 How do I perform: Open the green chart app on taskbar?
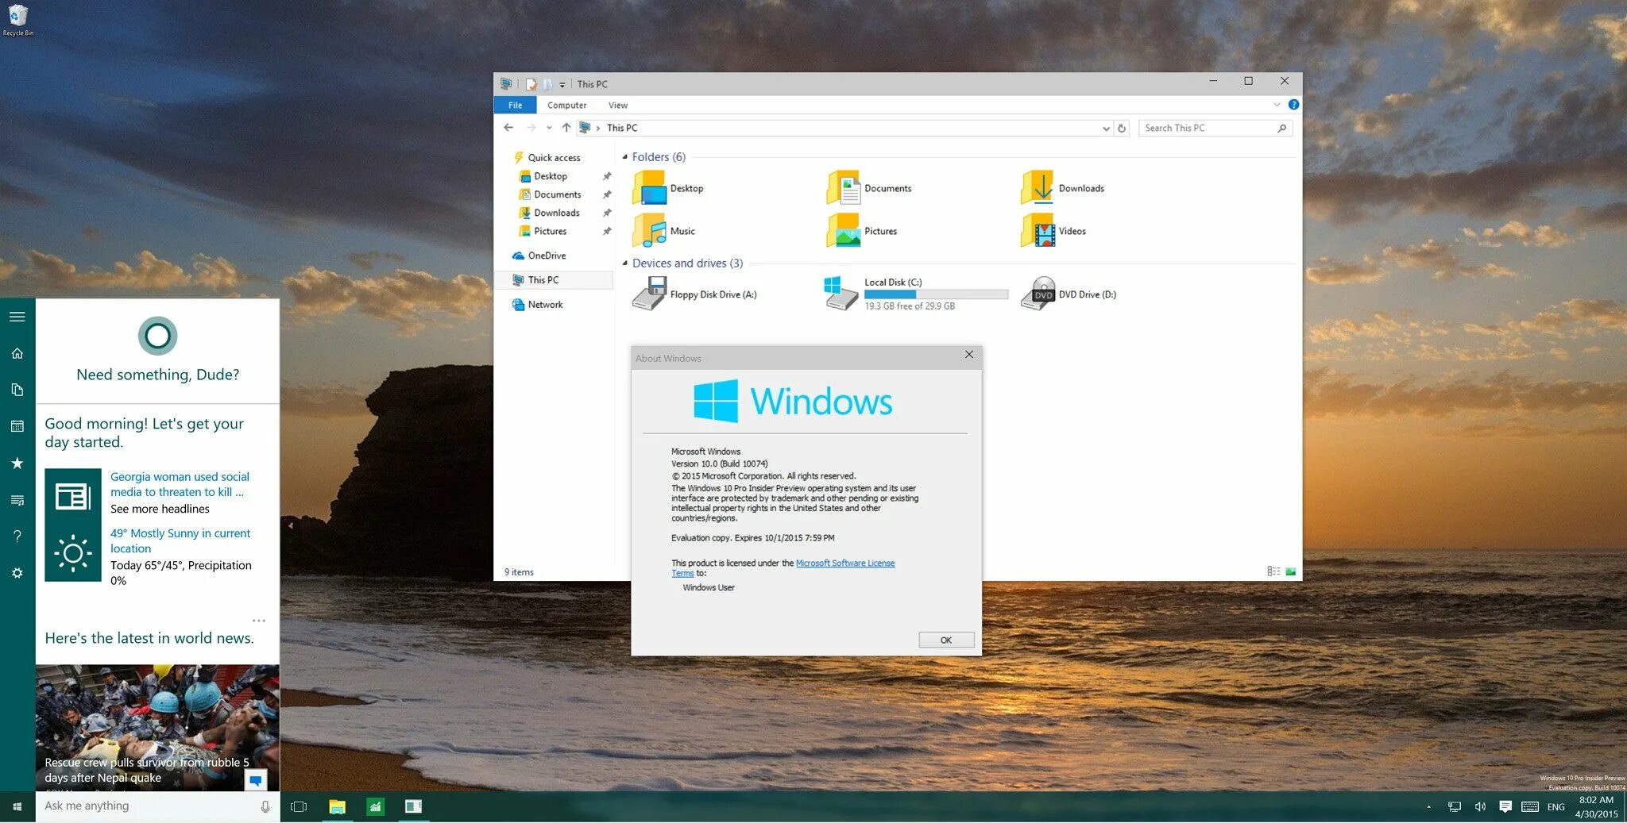tap(375, 806)
